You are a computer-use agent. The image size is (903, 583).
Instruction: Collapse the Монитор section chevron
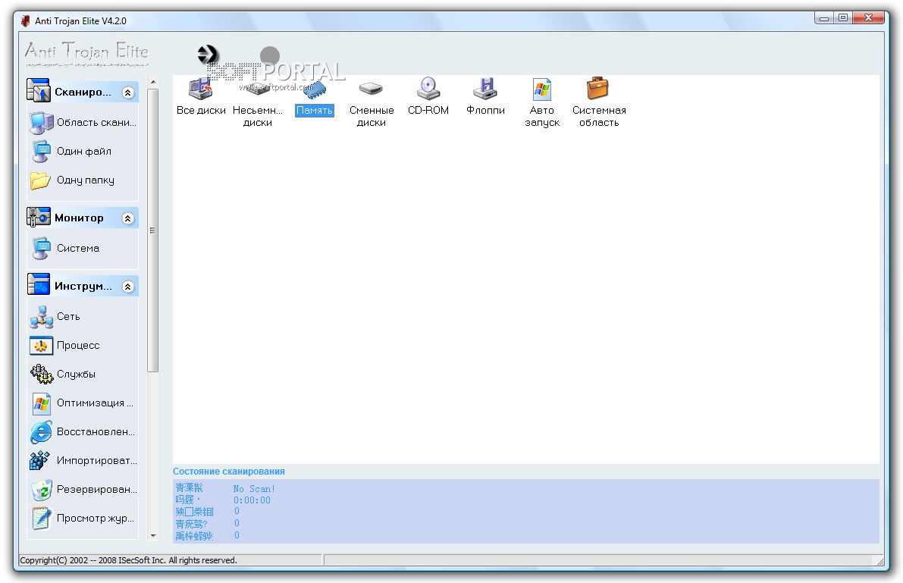pos(128,218)
